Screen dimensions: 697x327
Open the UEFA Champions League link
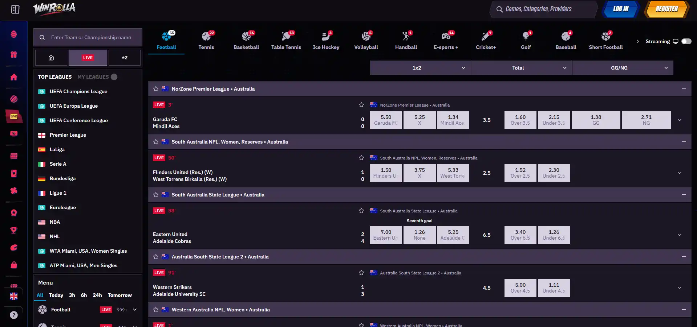tap(78, 91)
